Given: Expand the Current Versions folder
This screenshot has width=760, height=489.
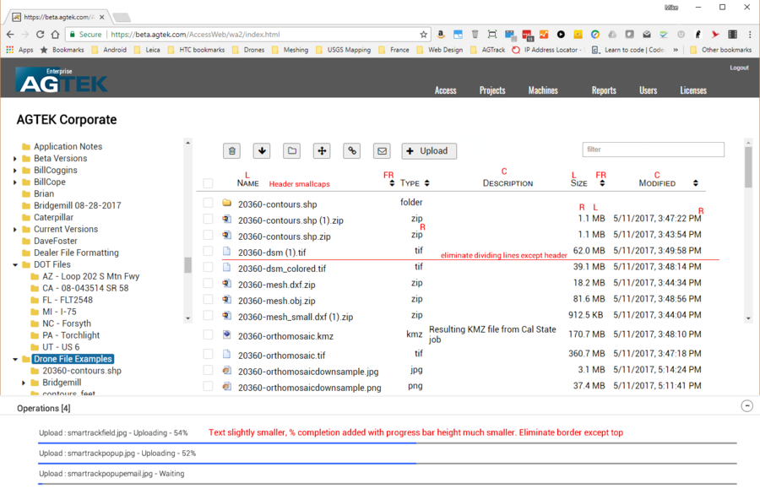Looking at the screenshot, I should [x=14, y=229].
